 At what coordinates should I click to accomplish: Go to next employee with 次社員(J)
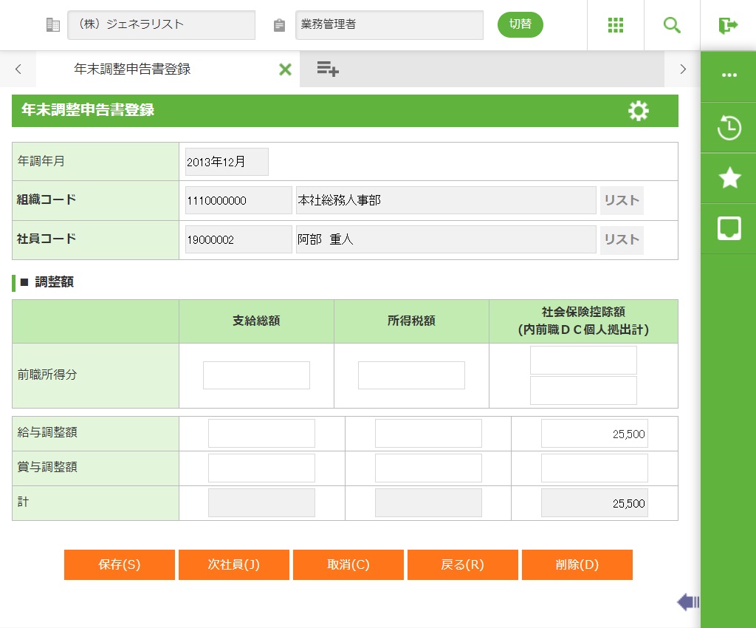coord(233,565)
